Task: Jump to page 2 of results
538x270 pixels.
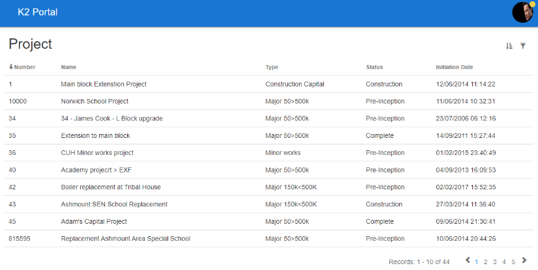Action: tap(485, 262)
